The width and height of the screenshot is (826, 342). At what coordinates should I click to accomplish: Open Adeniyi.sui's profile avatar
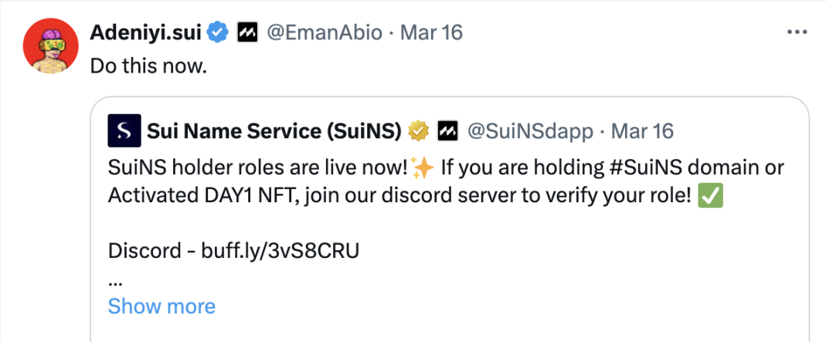(x=51, y=46)
